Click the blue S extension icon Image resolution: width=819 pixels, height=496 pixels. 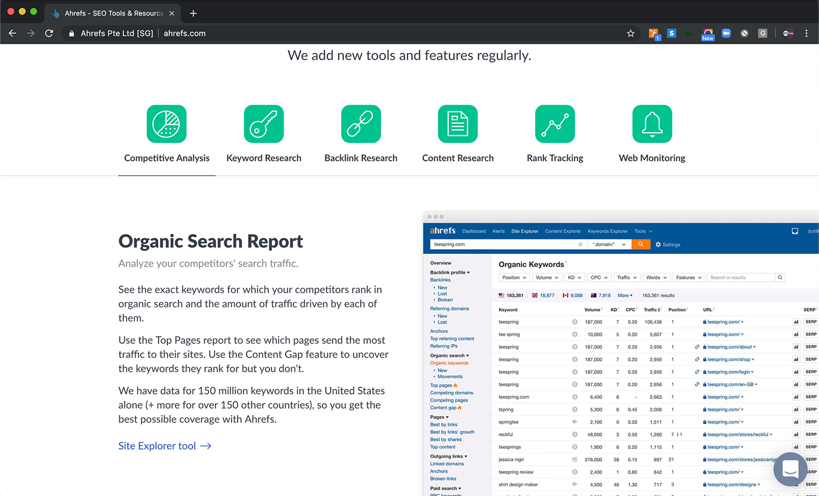coord(672,33)
